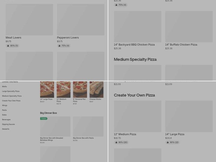Select the Wings category in the sidebar
Screen dimensions: 216x162
[x=5, y=105]
